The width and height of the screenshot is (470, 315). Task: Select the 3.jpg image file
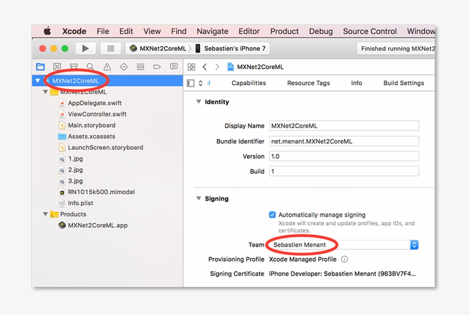75,181
